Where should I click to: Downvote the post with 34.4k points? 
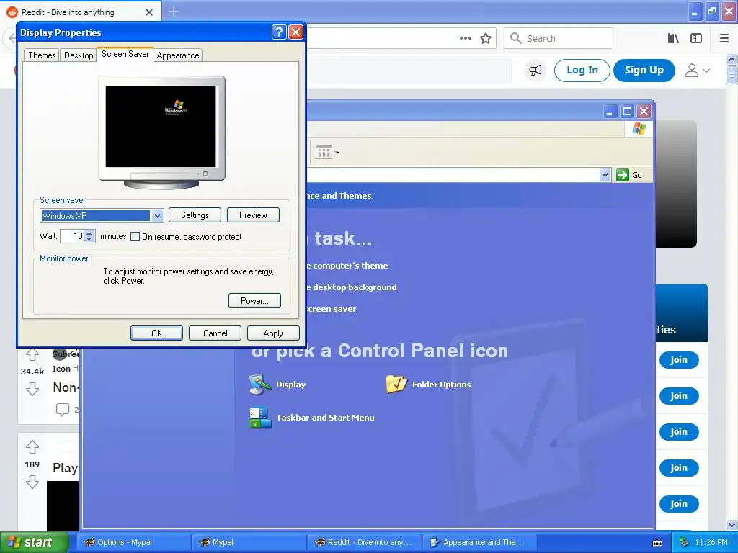pos(32,389)
